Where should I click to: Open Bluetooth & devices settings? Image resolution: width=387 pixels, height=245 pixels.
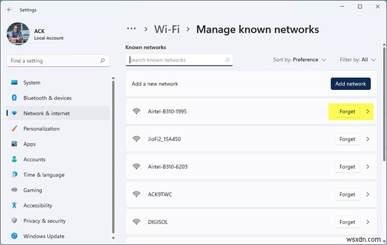(x=47, y=98)
